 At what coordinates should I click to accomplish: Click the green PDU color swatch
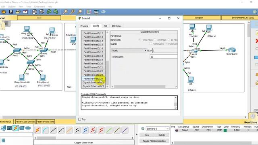click(225, 130)
